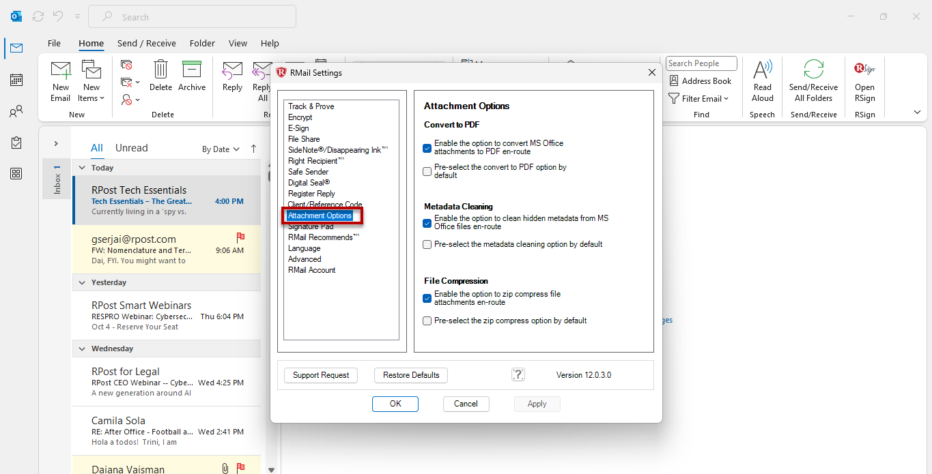Close the RMail Settings dialog
This screenshot has height=474, width=932.
tap(651, 72)
